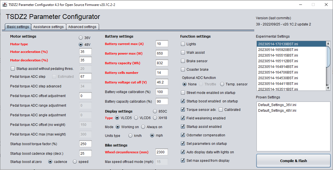Image resolution: width=333 pixels, height=170 pixels.
Task: Select 20230514-165920BST.ini in list
Action: pos(291,50)
